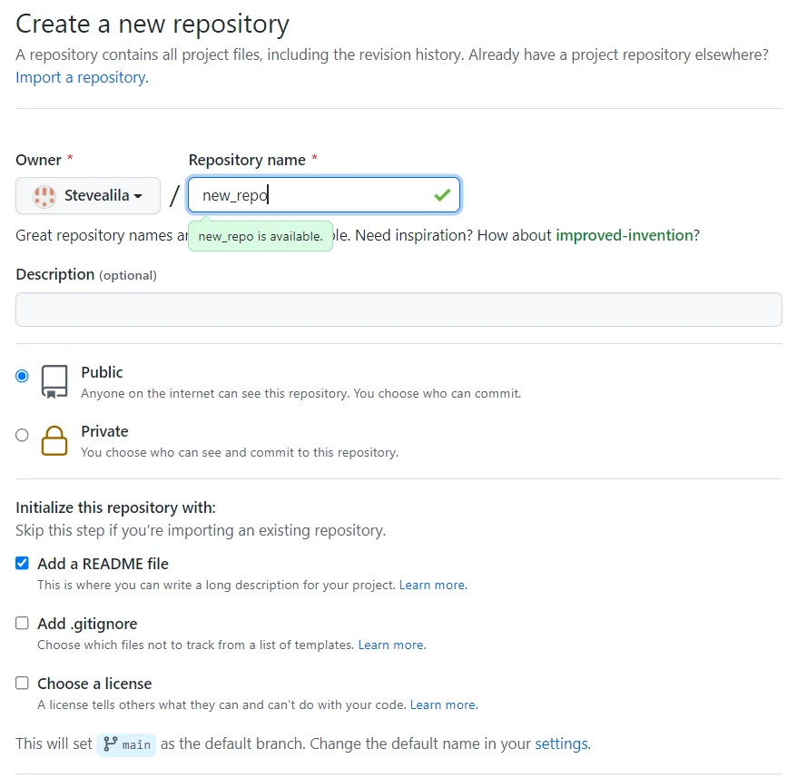Select the Private radio button
Image resolution: width=807 pixels, height=778 pixels.
(x=22, y=435)
